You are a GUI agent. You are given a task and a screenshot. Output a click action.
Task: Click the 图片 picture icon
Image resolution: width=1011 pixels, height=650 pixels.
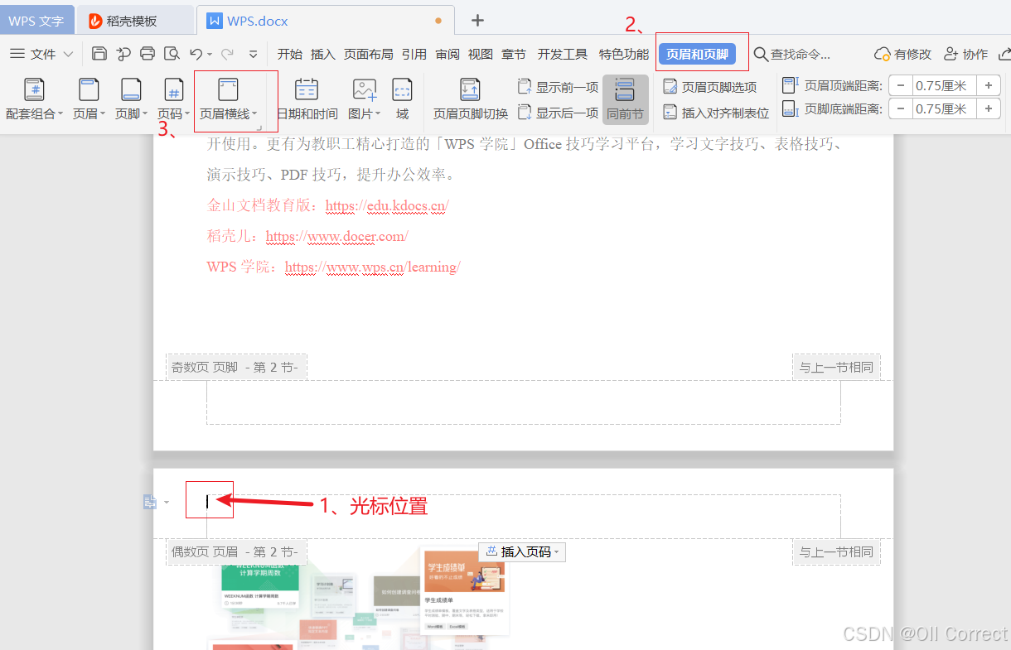[365, 89]
